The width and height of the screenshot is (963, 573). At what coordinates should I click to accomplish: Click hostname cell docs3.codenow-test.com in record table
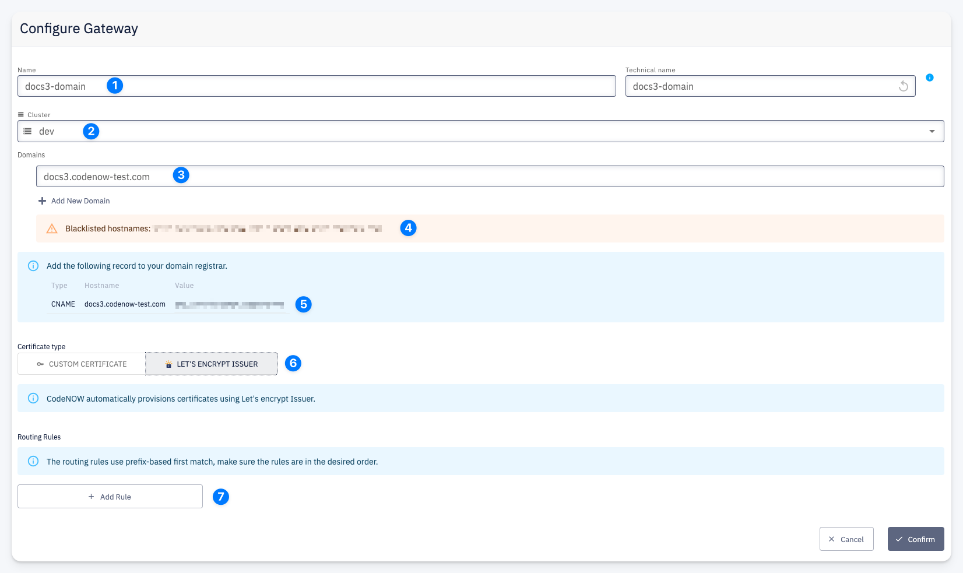click(125, 304)
